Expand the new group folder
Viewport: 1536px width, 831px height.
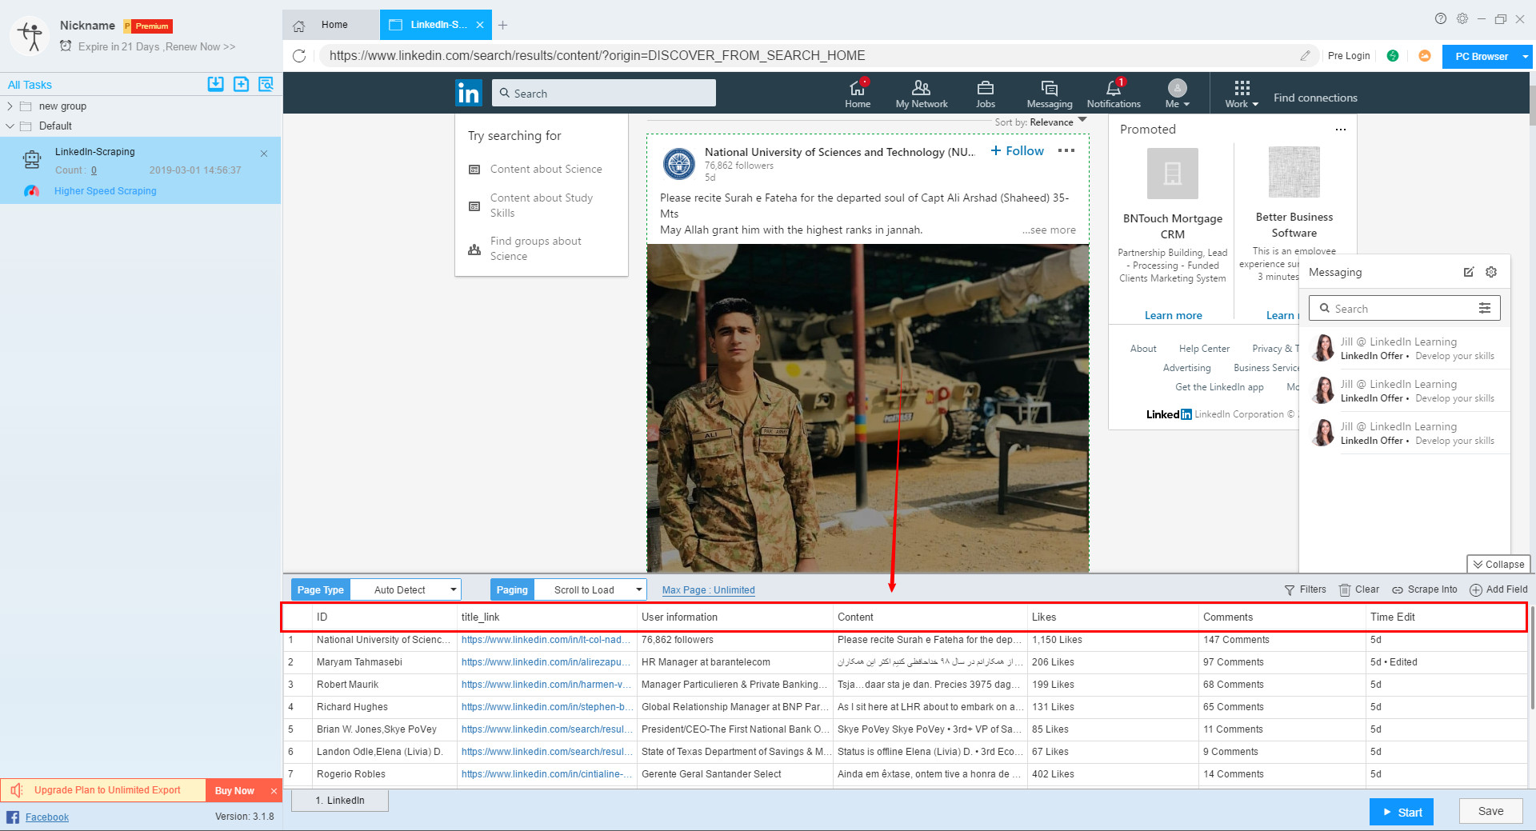click(x=10, y=106)
